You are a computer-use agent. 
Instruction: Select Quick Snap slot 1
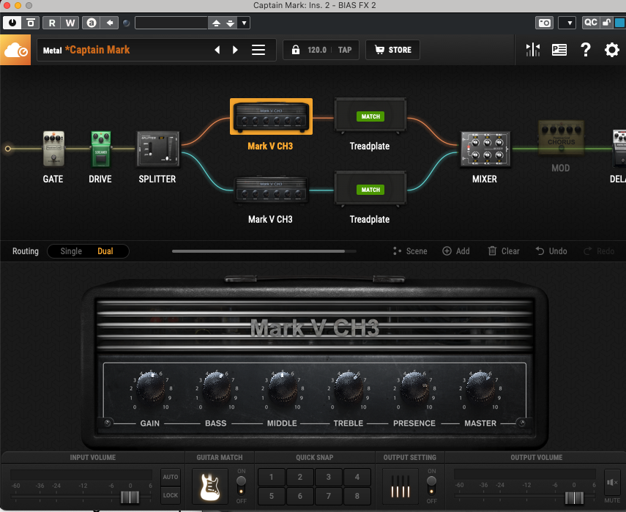click(272, 477)
